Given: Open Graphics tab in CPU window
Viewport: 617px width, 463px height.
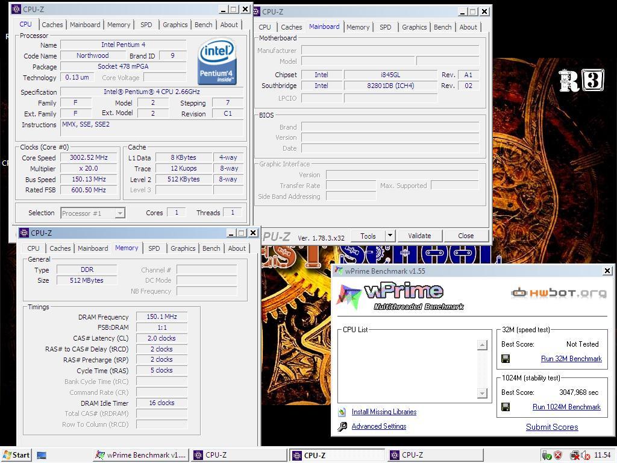Looking at the screenshot, I should pos(175,25).
